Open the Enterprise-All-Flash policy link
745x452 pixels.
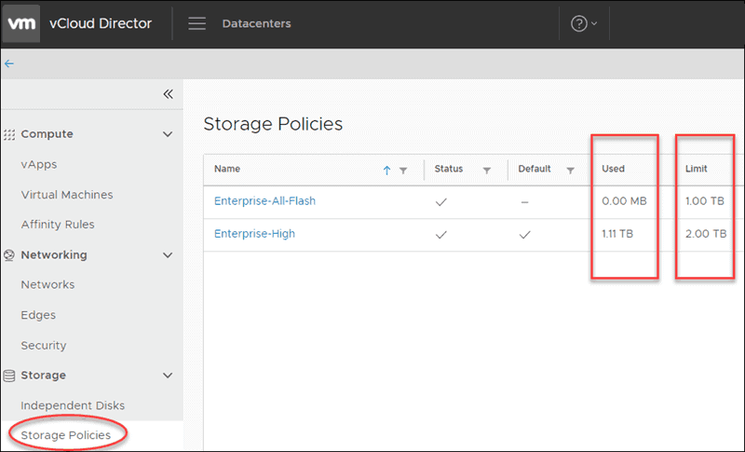(x=264, y=201)
